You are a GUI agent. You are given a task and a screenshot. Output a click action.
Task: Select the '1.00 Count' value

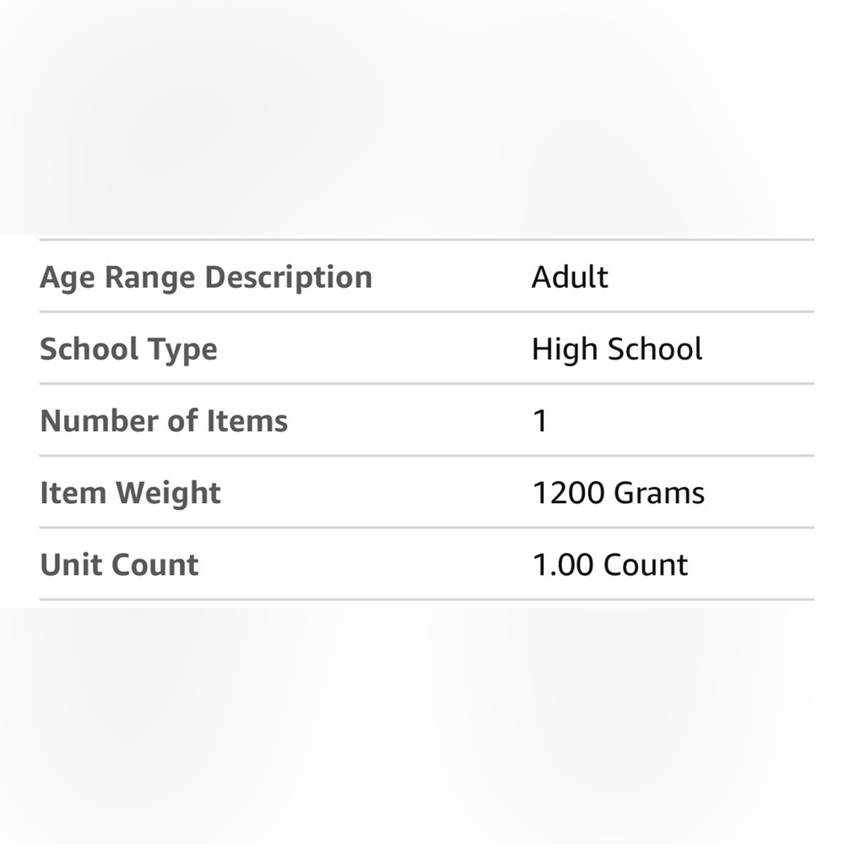click(609, 565)
